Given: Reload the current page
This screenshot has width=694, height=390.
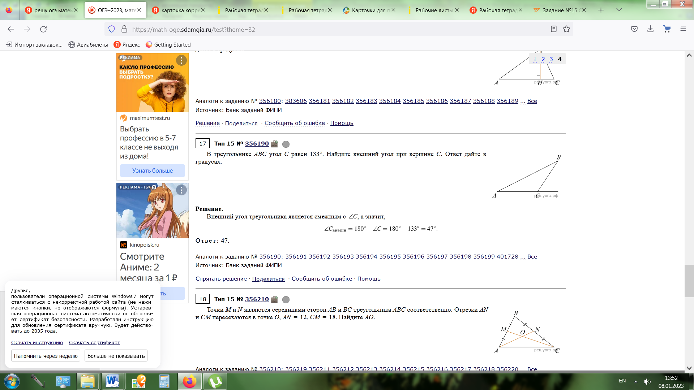Looking at the screenshot, I should [x=43, y=29].
